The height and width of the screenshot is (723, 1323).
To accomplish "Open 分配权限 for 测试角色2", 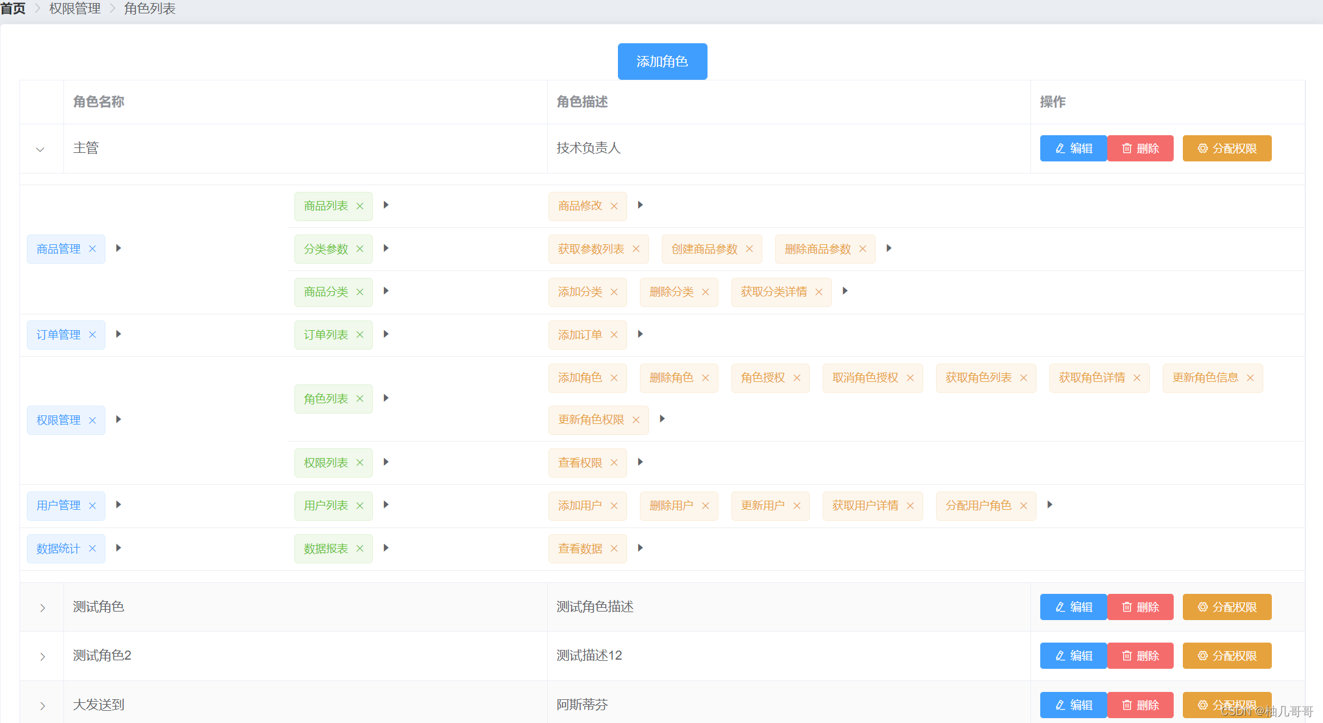I will click(x=1227, y=656).
